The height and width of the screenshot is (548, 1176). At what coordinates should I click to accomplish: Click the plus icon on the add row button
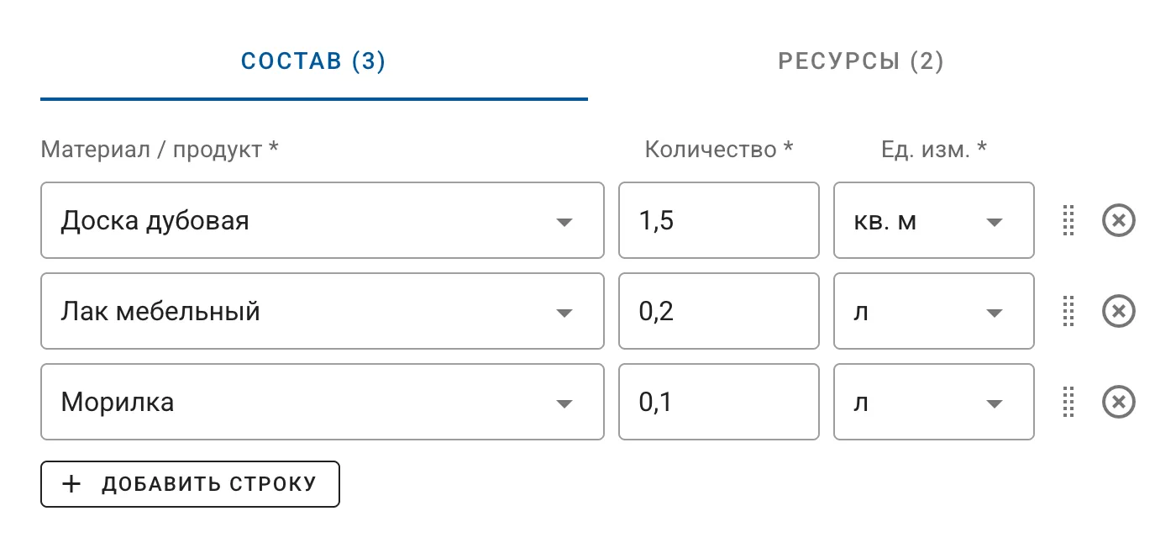[x=71, y=483]
